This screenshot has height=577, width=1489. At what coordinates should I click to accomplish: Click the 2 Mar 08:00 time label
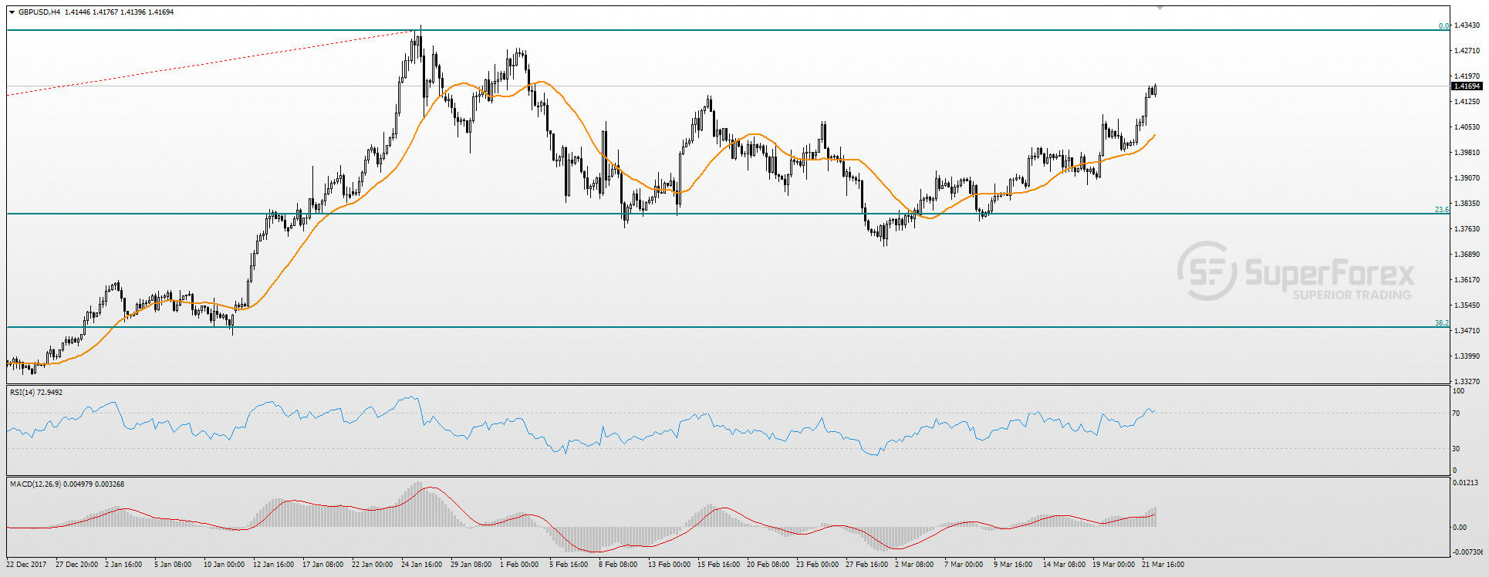pyautogui.click(x=914, y=565)
